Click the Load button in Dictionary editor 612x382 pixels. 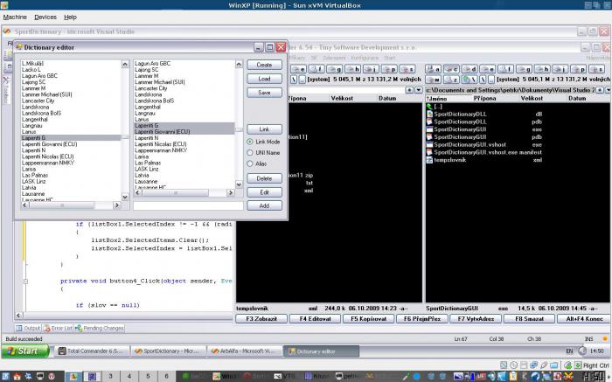(264, 79)
